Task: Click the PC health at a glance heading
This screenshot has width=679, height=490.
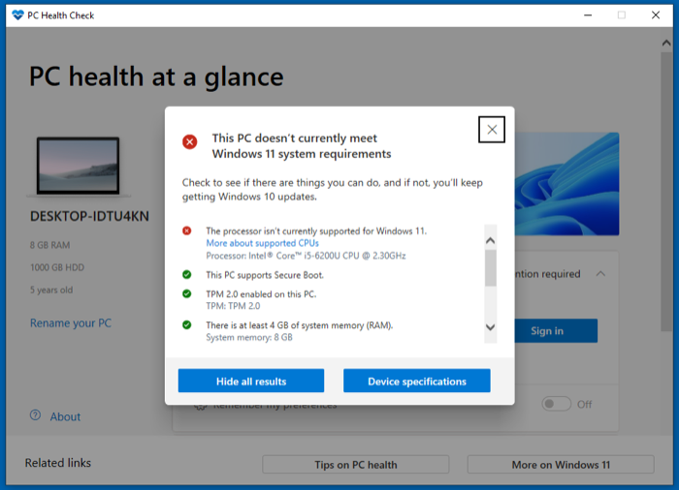Action: pyautogui.click(x=156, y=77)
